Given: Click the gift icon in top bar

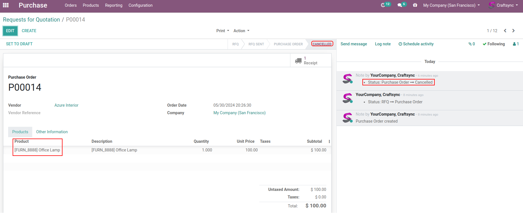Looking at the screenshot, I should tap(415, 5).
